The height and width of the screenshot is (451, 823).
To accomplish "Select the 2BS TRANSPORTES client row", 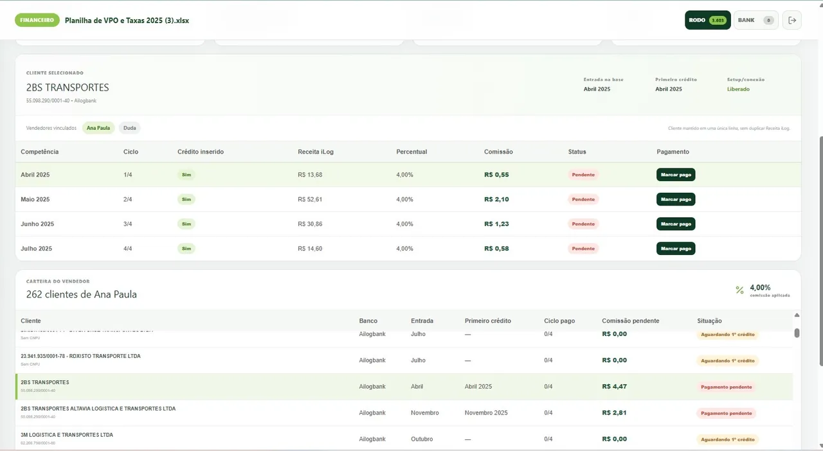I will click(x=404, y=387).
